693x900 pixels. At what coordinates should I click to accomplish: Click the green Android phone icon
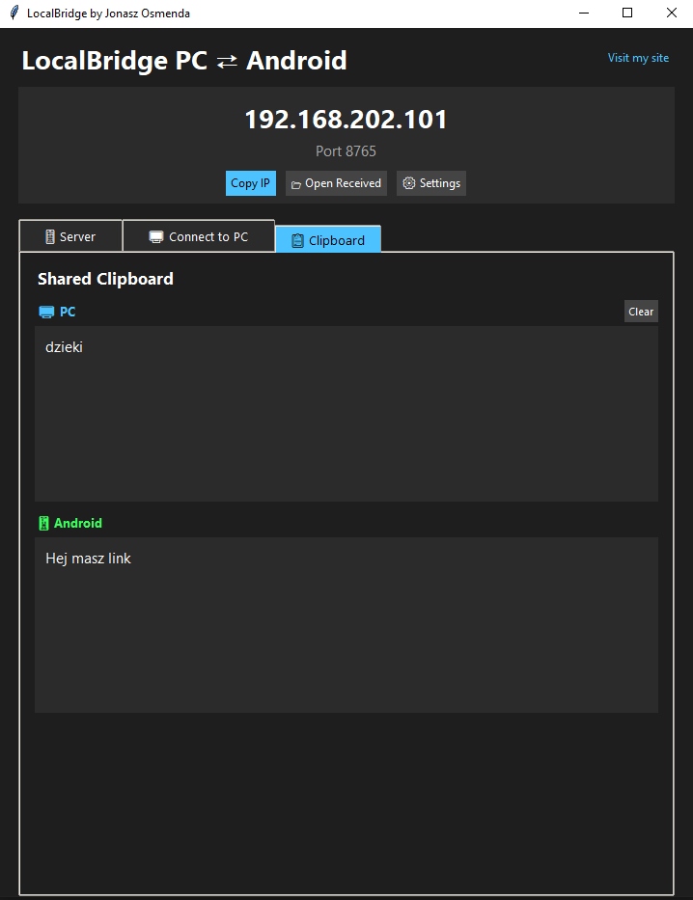tap(43, 523)
